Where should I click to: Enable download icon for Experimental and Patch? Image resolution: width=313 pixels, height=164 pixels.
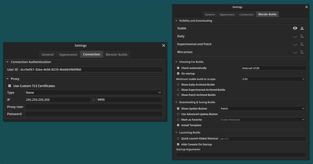tap(302, 44)
